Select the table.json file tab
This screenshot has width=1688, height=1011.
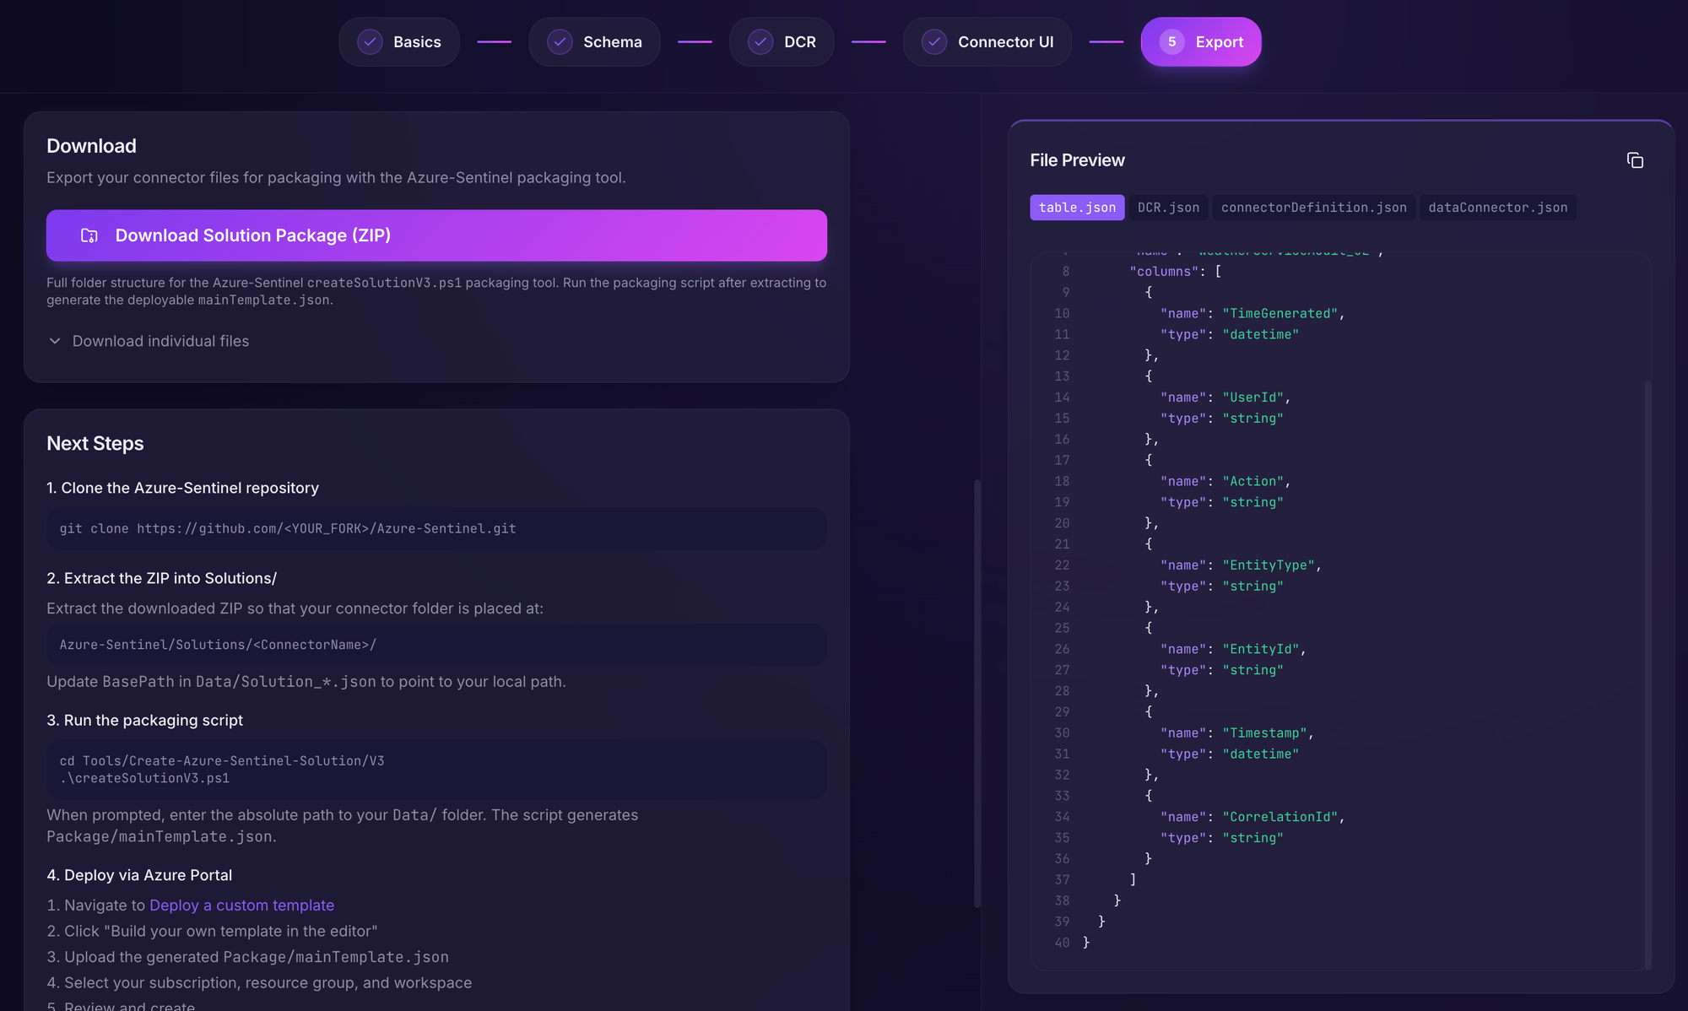[1077, 208]
